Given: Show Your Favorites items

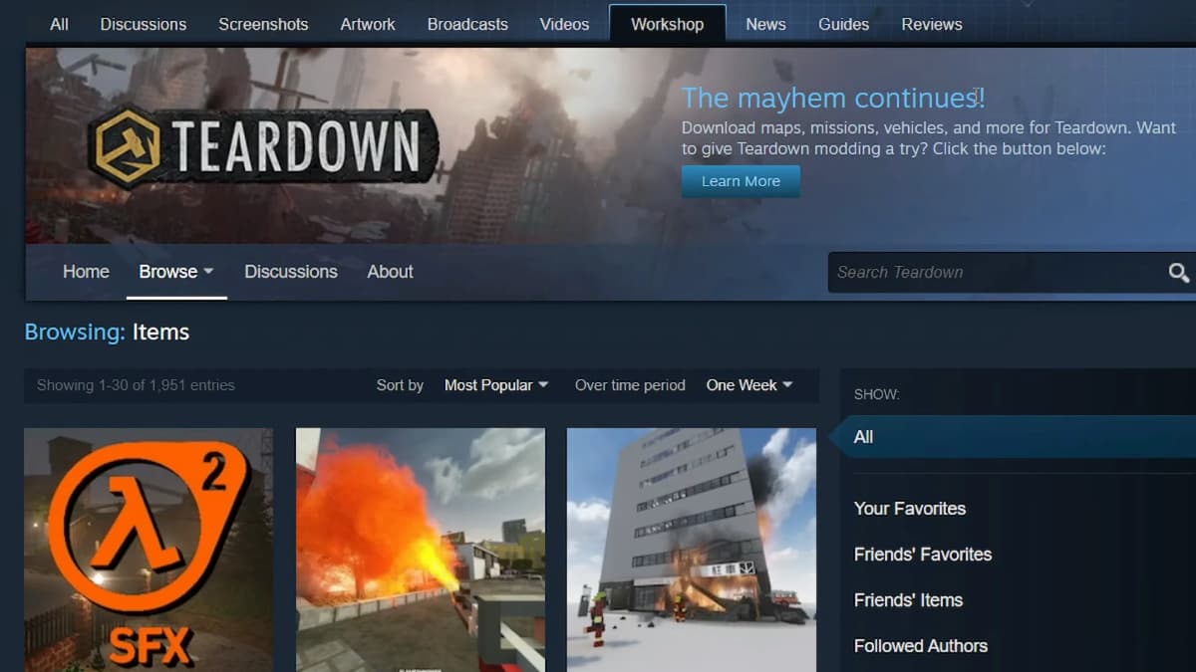Looking at the screenshot, I should 909,509.
